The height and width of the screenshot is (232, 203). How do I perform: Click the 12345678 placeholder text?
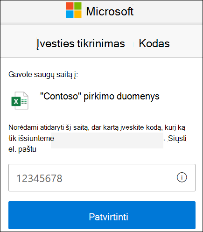tap(39, 178)
